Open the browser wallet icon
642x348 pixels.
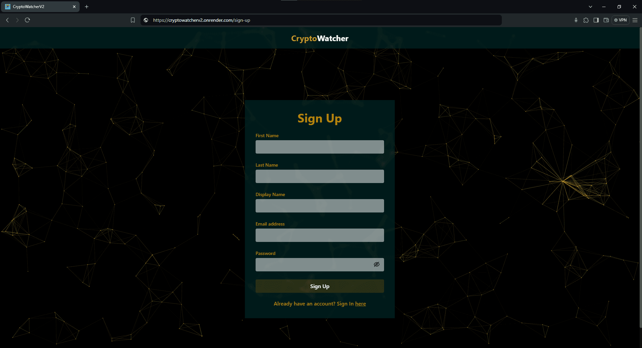click(x=606, y=20)
